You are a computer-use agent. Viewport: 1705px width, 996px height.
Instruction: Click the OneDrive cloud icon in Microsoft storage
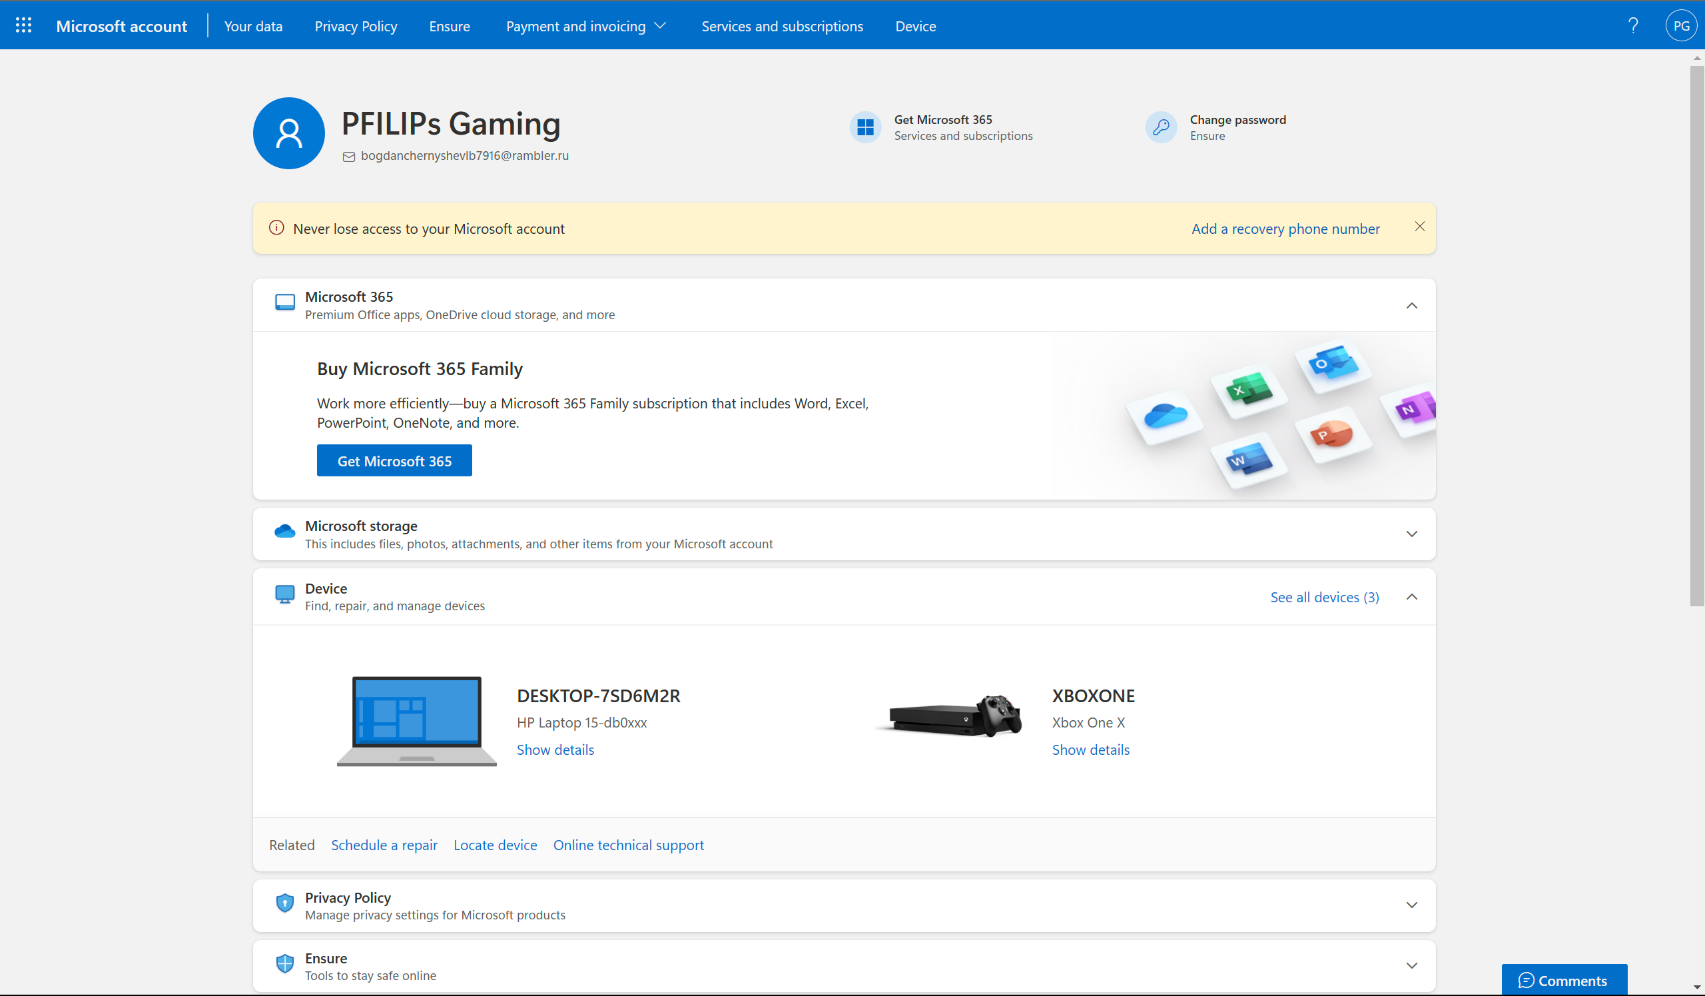tap(285, 531)
